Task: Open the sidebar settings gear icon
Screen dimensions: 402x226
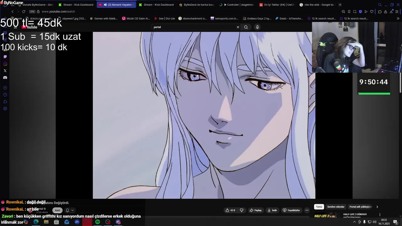Action: point(5,109)
